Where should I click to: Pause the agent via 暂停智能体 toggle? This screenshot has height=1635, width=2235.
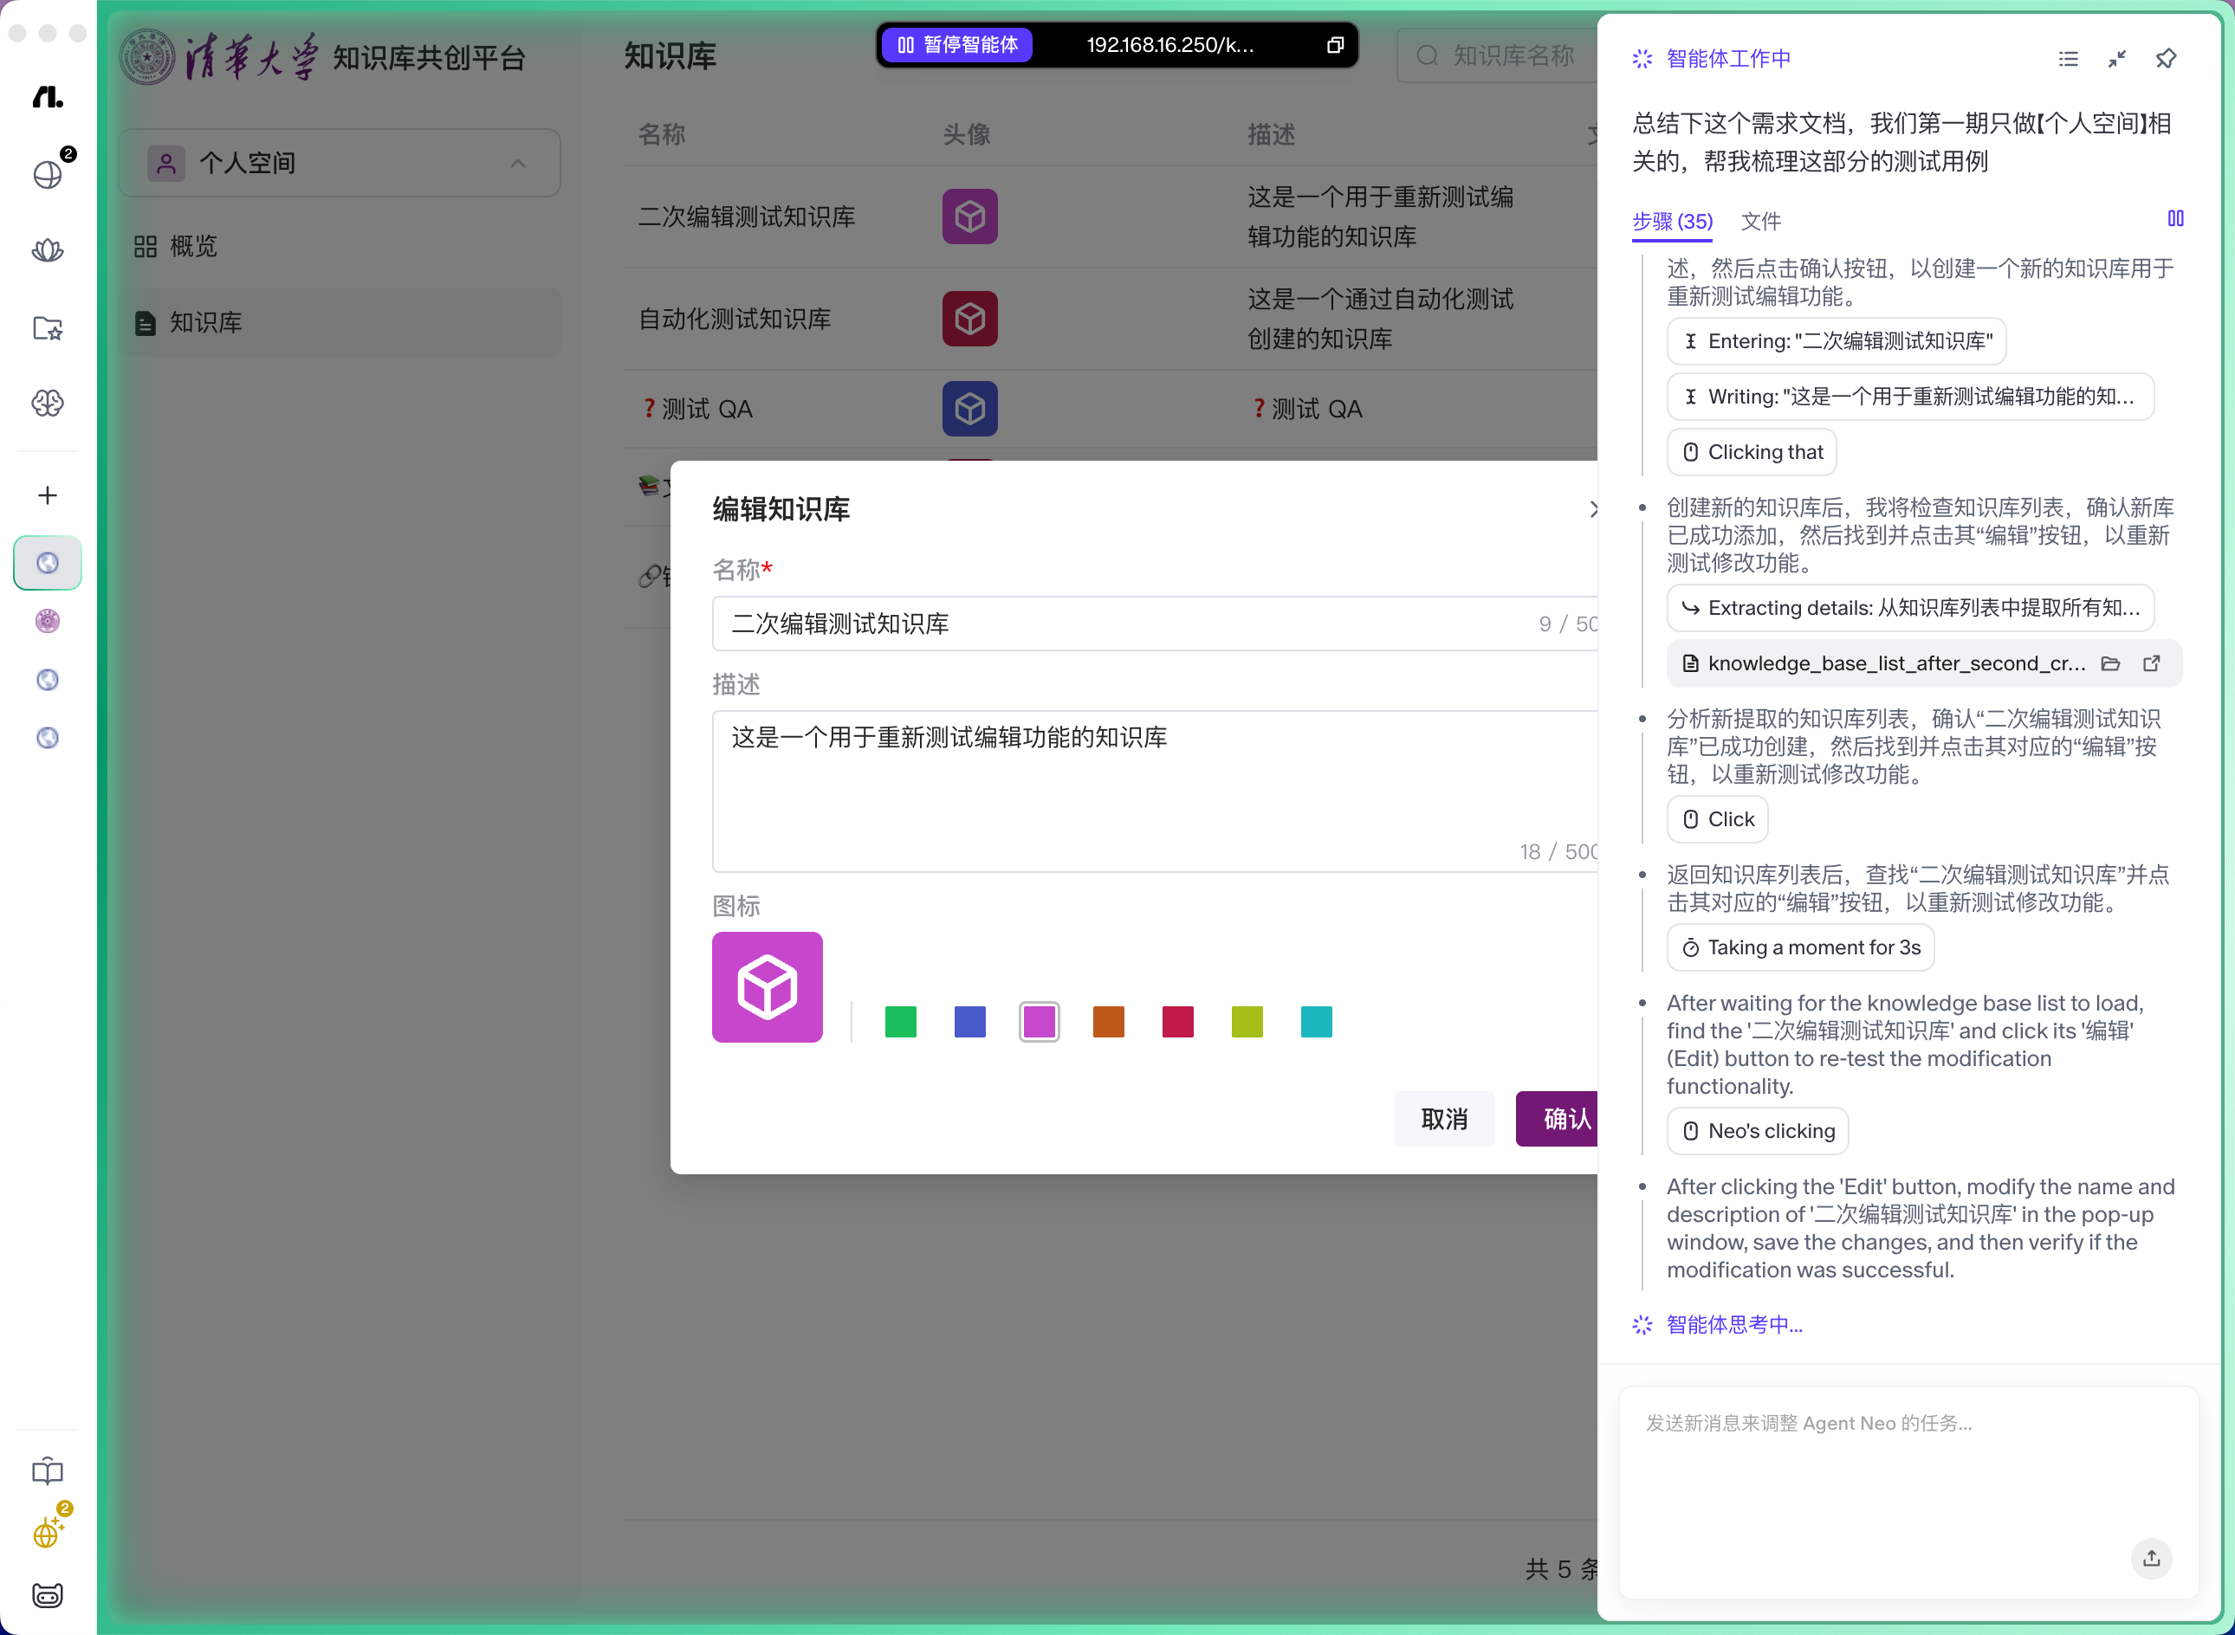(x=957, y=44)
